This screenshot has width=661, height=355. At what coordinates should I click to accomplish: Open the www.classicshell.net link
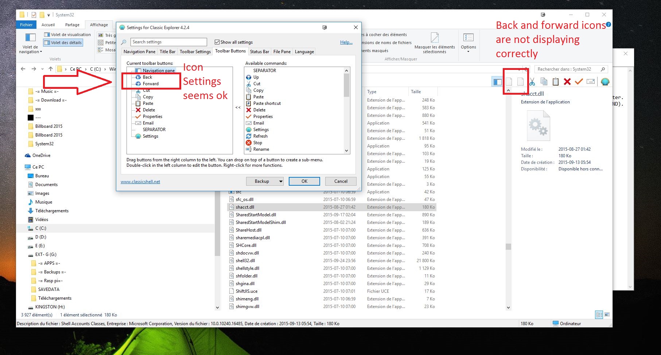pos(140,182)
